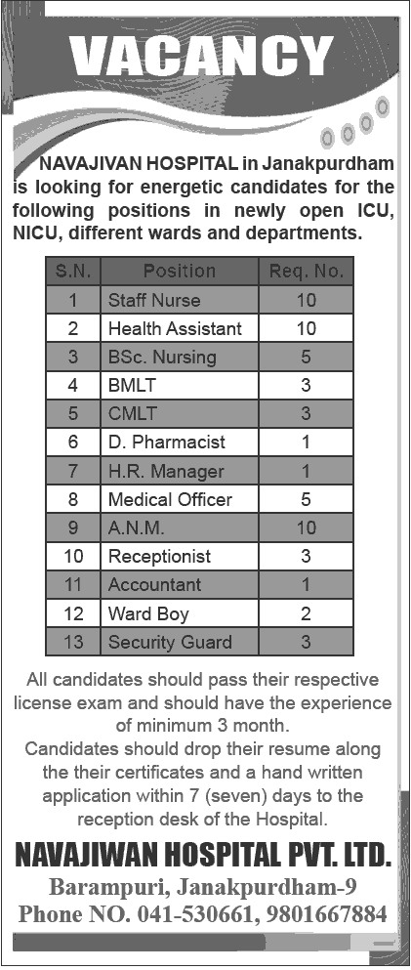Click the S.N. column header
This screenshot has height=970, width=411.
point(73,271)
